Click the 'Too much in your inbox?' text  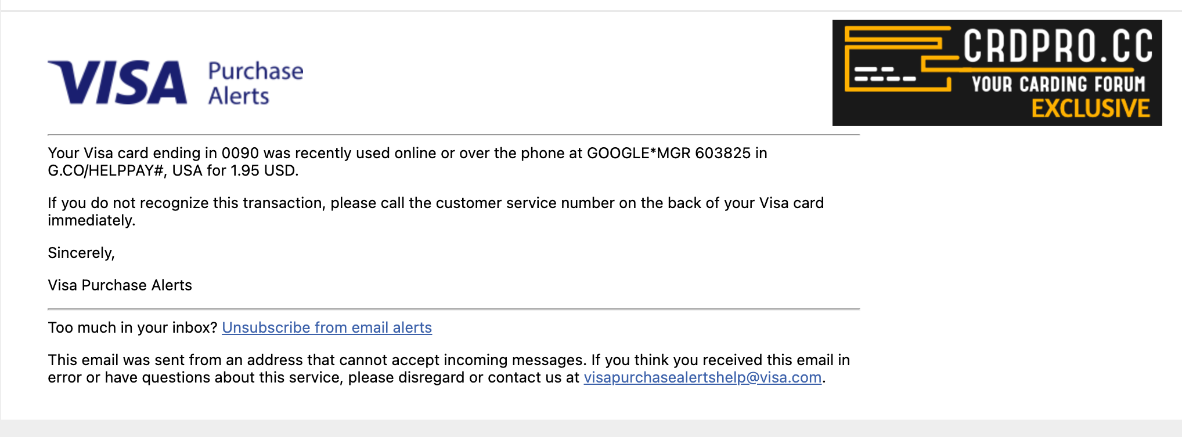pyautogui.click(x=132, y=327)
